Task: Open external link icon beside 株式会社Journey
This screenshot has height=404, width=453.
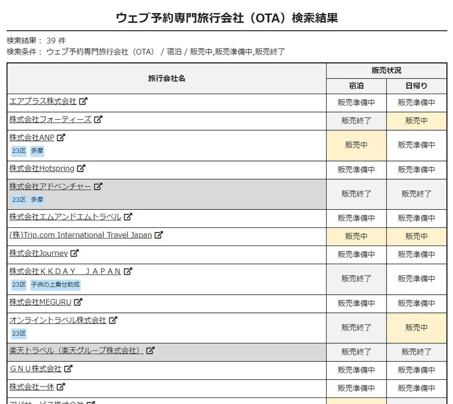Action: (74, 253)
